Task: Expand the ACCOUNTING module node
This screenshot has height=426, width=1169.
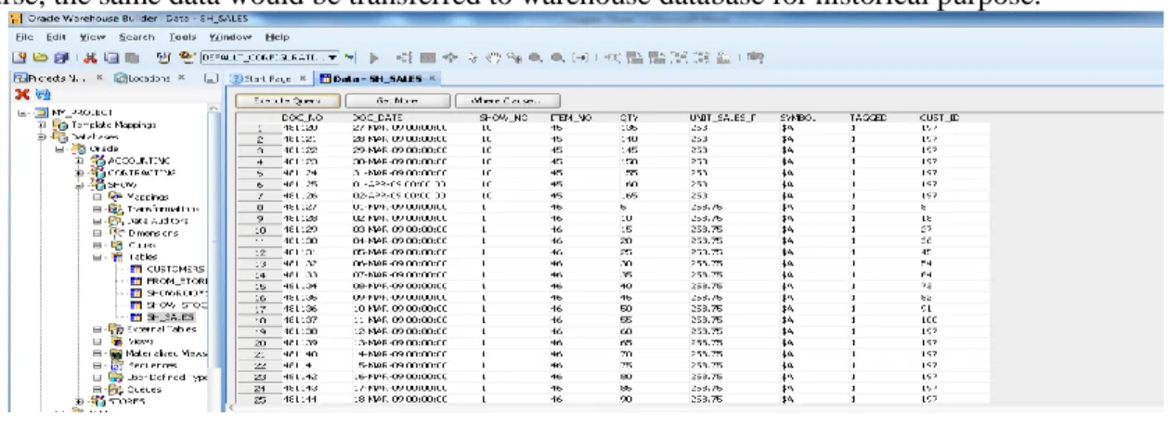Action: [78, 160]
